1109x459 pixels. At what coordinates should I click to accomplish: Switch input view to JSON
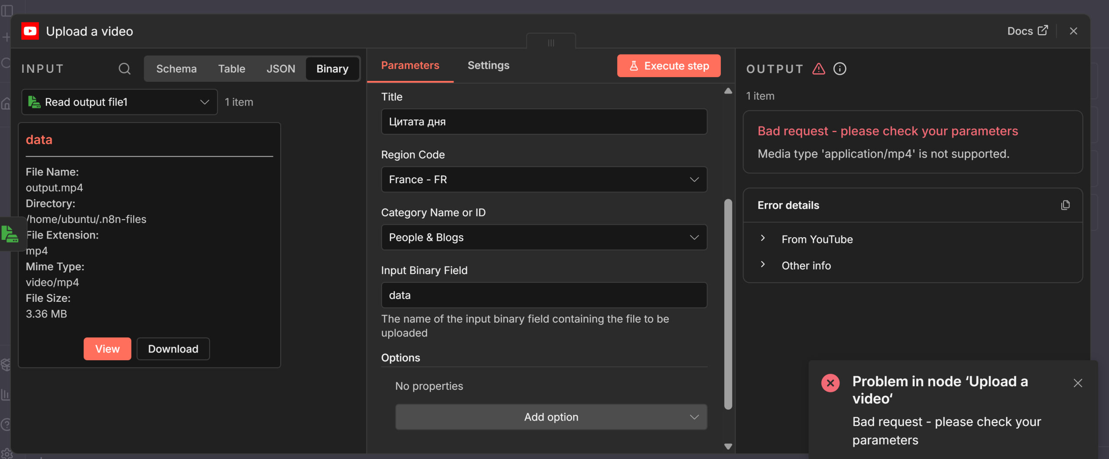tap(281, 69)
